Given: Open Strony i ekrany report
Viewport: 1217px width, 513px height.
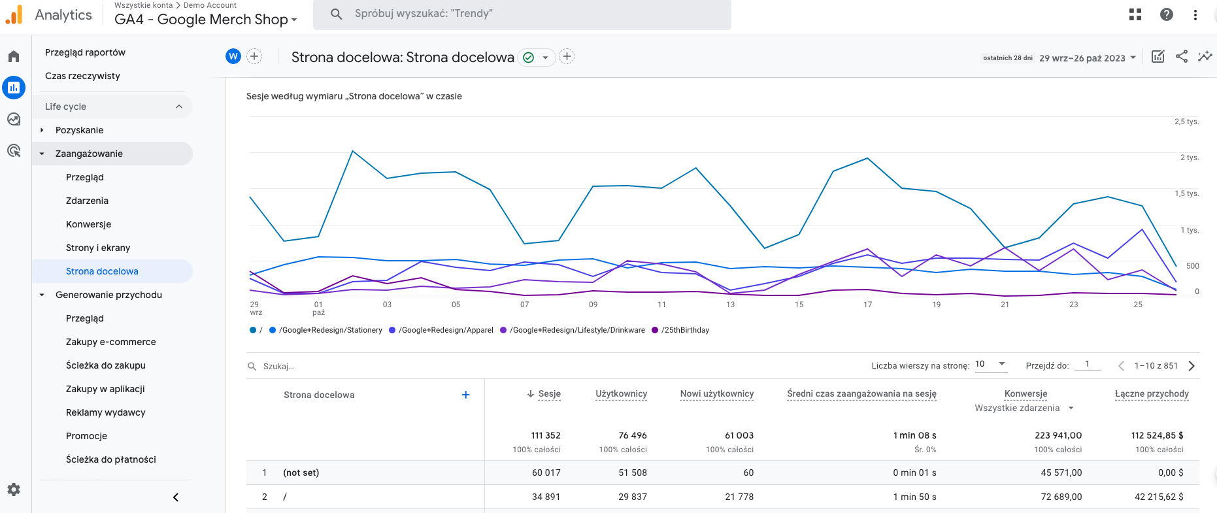Looking at the screenshot, I should [98, 248].
